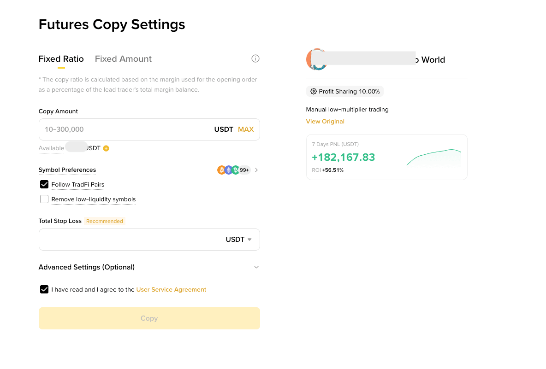
Task: Click the Ethereum coin icon in Symbol Preferences
Action: tap(228, 170)
